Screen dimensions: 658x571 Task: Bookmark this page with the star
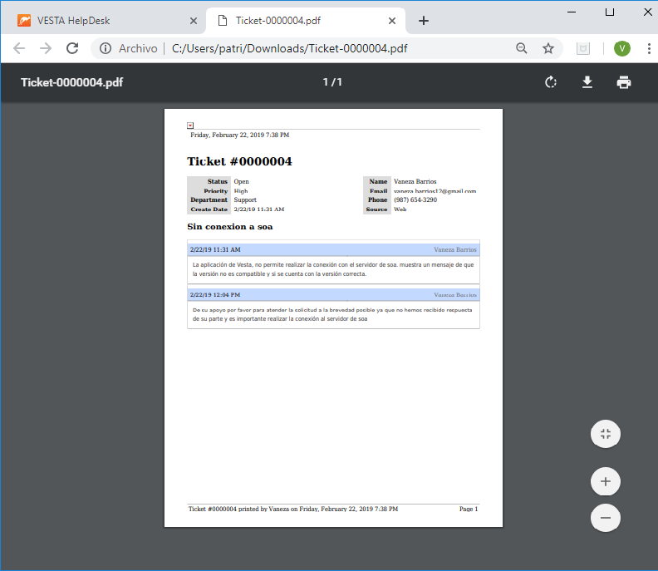pyautogui.click(x=548, y=48)
